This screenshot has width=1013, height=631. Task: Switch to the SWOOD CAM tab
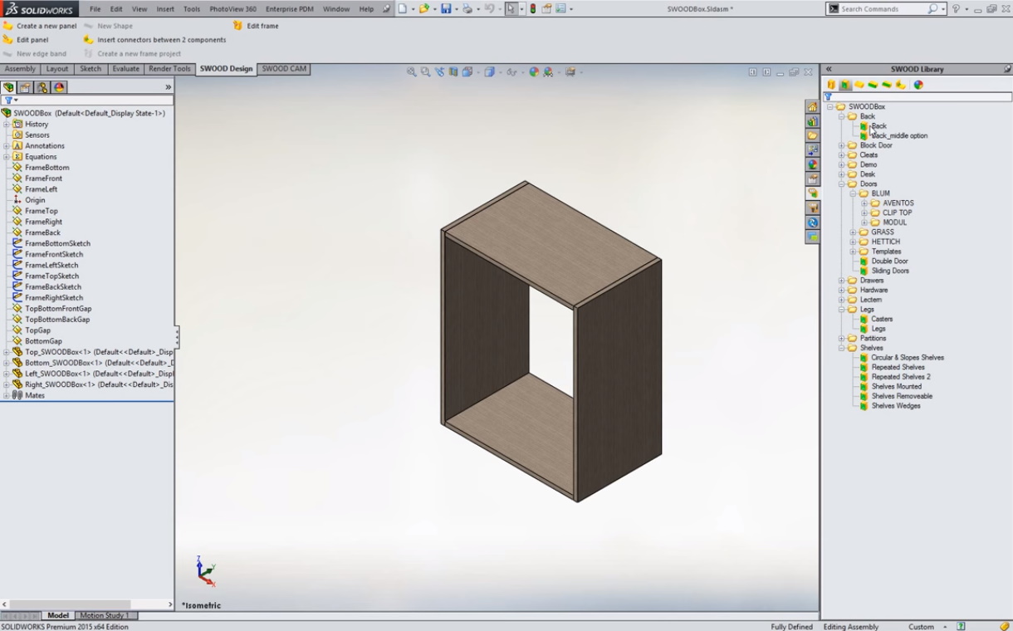[x=284, y=69]
